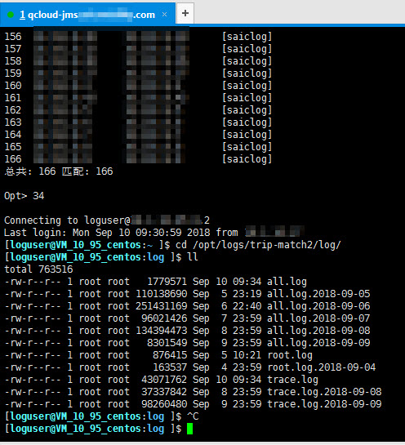405x445 pixels.
Task: Click all.log.2018-09-09 file name
Action: (318, 343)
